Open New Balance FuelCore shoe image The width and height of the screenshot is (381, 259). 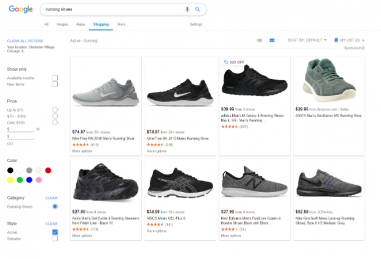[x=254, y=182]
